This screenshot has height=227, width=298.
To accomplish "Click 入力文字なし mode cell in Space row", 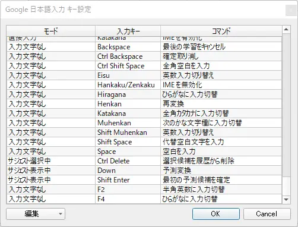I will point(51,152).
